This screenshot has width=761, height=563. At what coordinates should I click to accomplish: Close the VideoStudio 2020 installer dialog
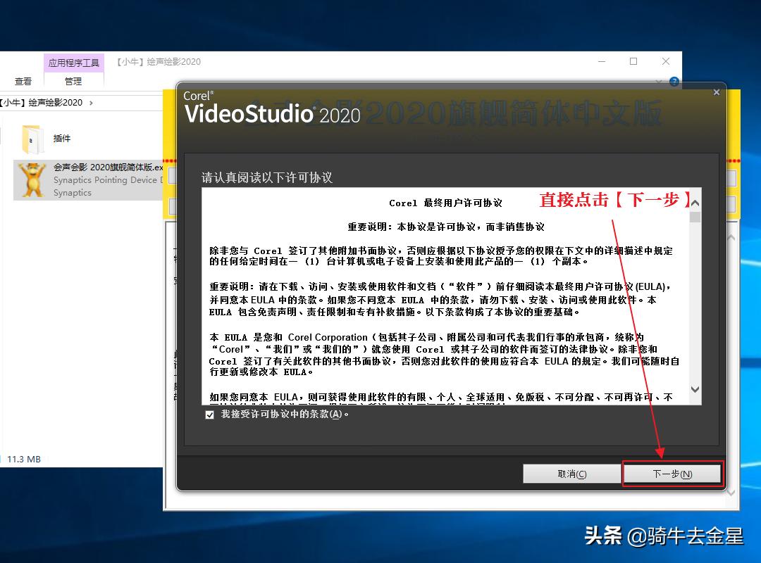pyautogui.click(x=717, y=92)
